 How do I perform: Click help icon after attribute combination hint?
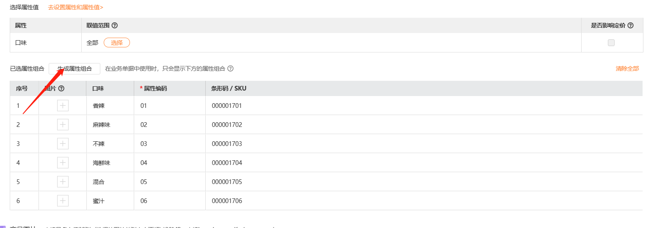click(230, 69)
